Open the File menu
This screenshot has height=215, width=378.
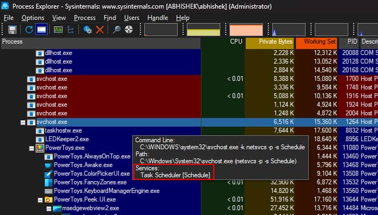9,18
